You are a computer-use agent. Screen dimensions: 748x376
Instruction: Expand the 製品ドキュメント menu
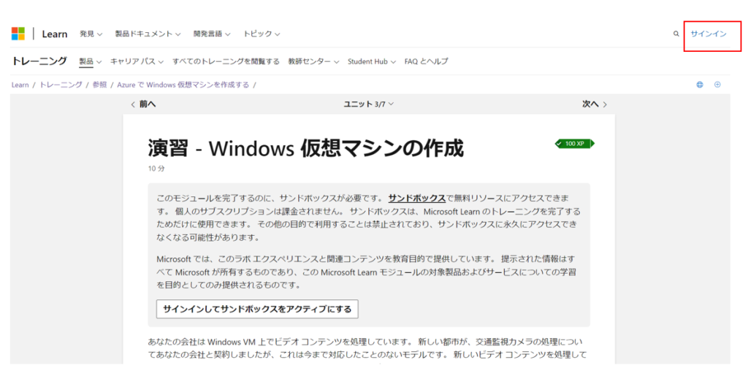(148, 34)
